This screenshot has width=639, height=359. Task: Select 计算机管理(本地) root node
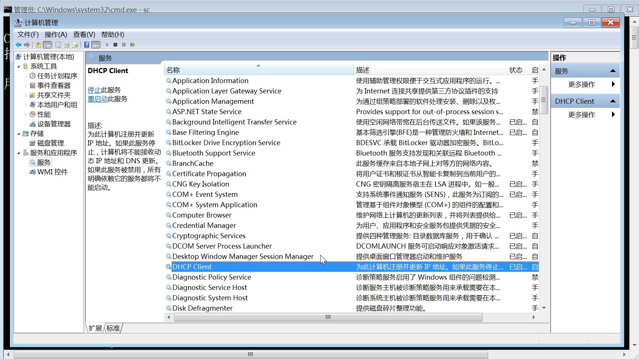point(48,57)
